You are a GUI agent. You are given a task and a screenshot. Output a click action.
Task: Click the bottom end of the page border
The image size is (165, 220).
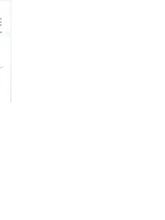(11, 102)
